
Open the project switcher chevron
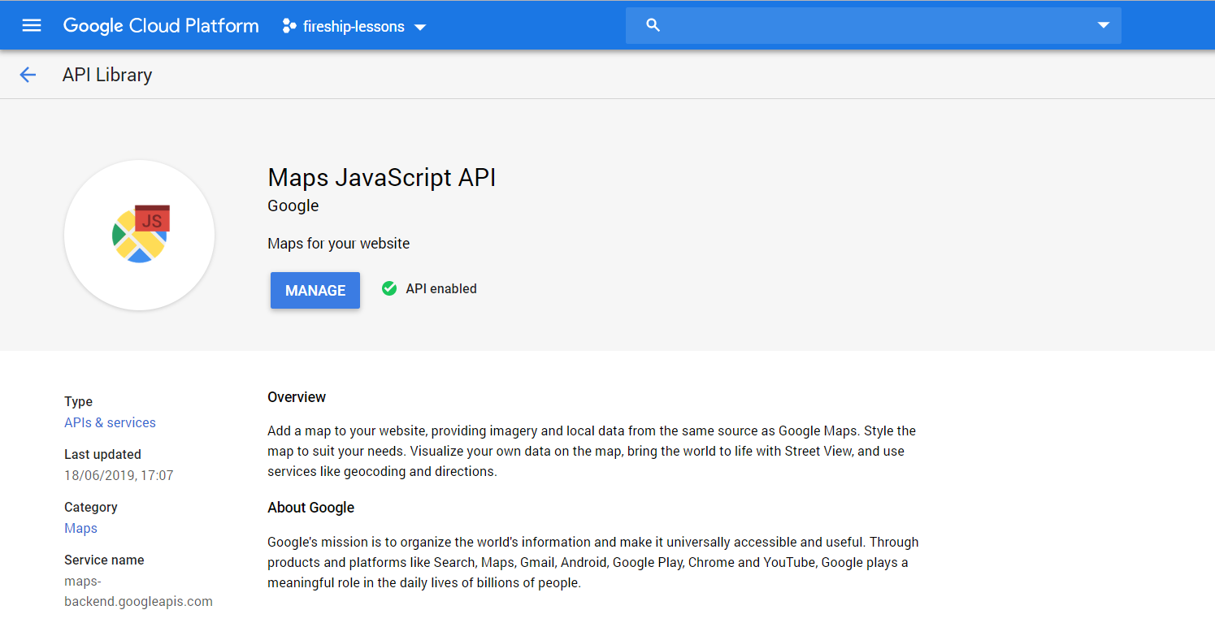[x=421, y=27]
